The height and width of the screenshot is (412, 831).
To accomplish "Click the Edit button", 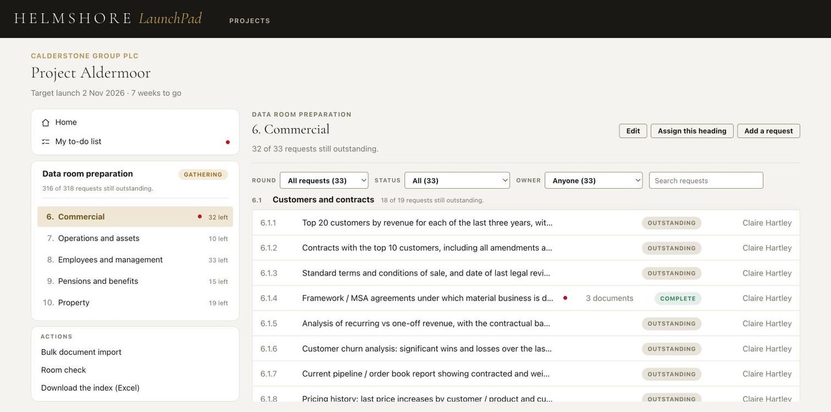I will pos(633,131).
